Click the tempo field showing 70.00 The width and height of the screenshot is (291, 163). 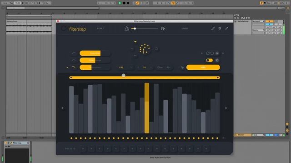pyautogui.click(x=17, y=3)
